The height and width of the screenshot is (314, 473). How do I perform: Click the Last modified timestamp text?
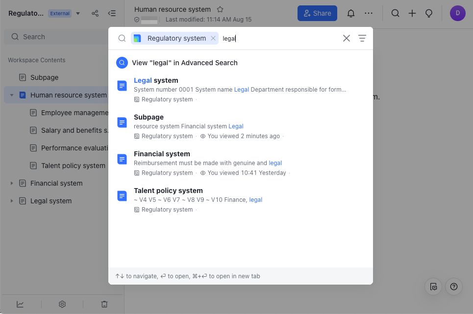pyautogui.click(x=208, y=20)
